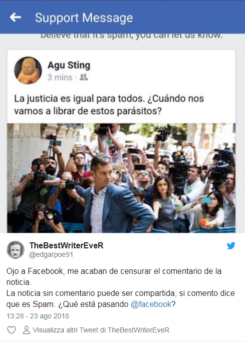This screenshot has width=245, height=356.
Task: Visit the @edgarpoe91 handle
Action: tap(51, 255)
